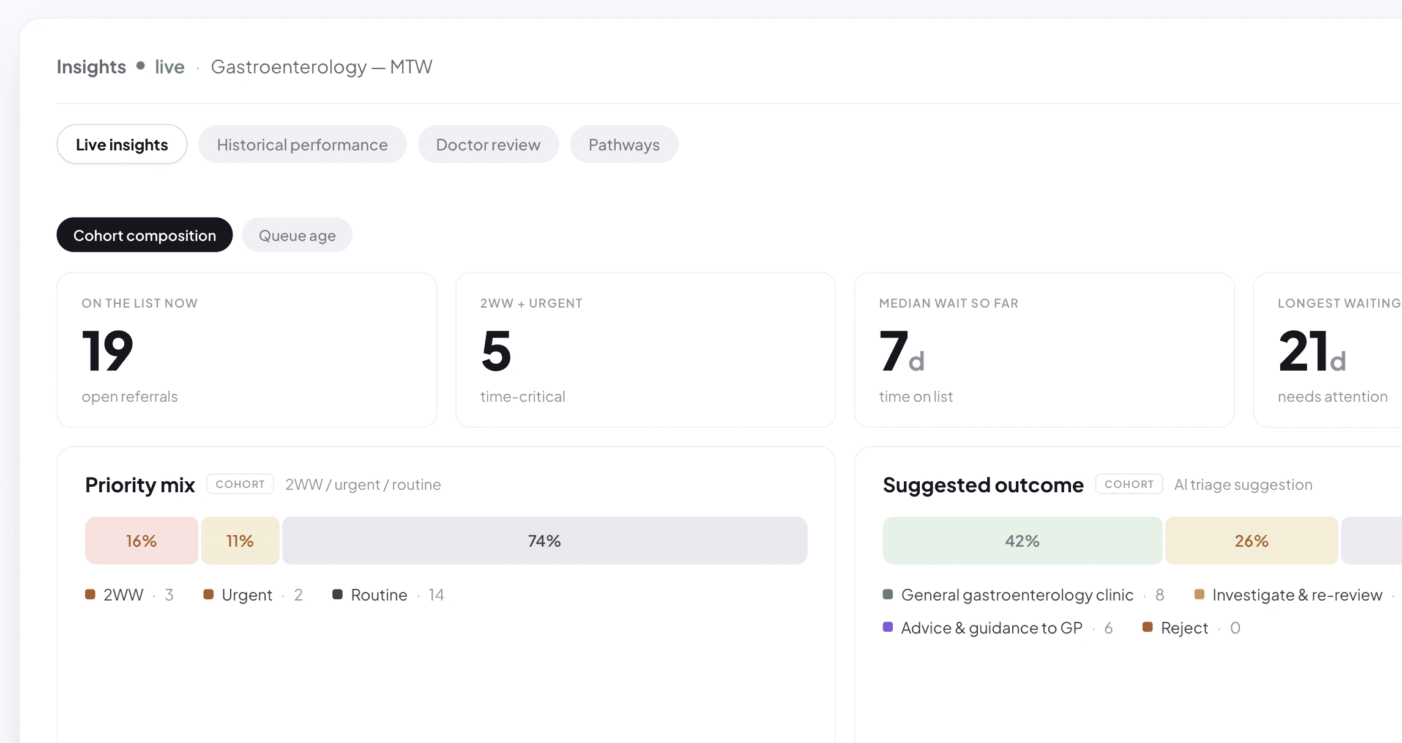Click the General gastroenterology clinic legend swatch
The width and height of the screenshot is (1402, 743).
[888, 594]
